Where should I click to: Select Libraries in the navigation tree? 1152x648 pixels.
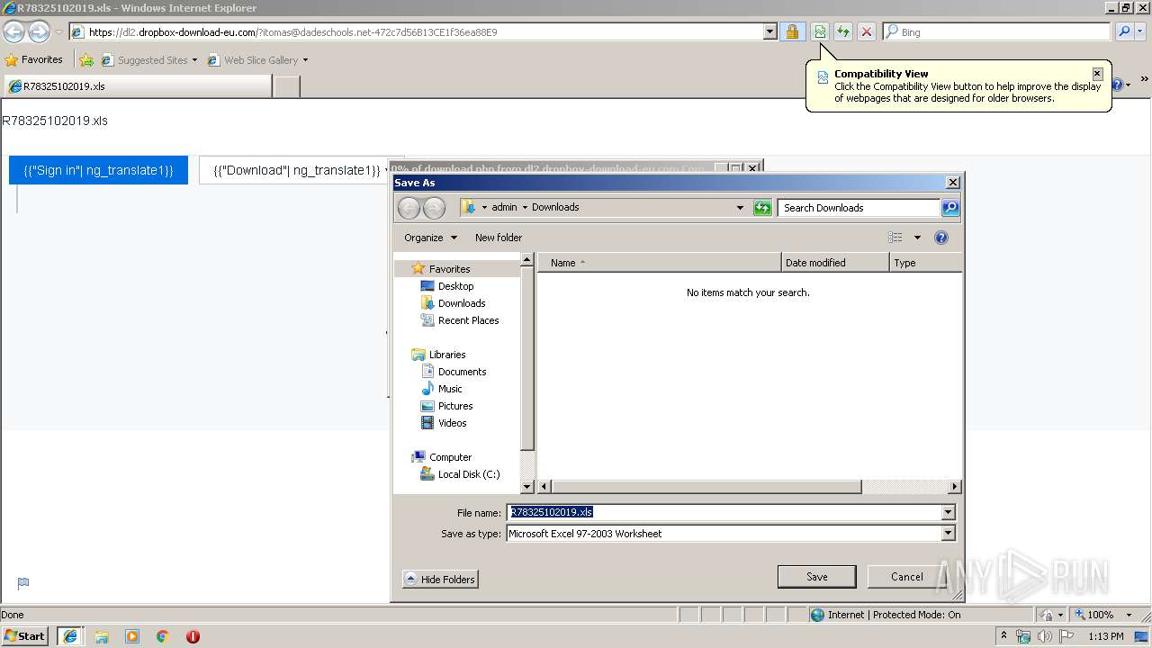(x=447, y=355)
